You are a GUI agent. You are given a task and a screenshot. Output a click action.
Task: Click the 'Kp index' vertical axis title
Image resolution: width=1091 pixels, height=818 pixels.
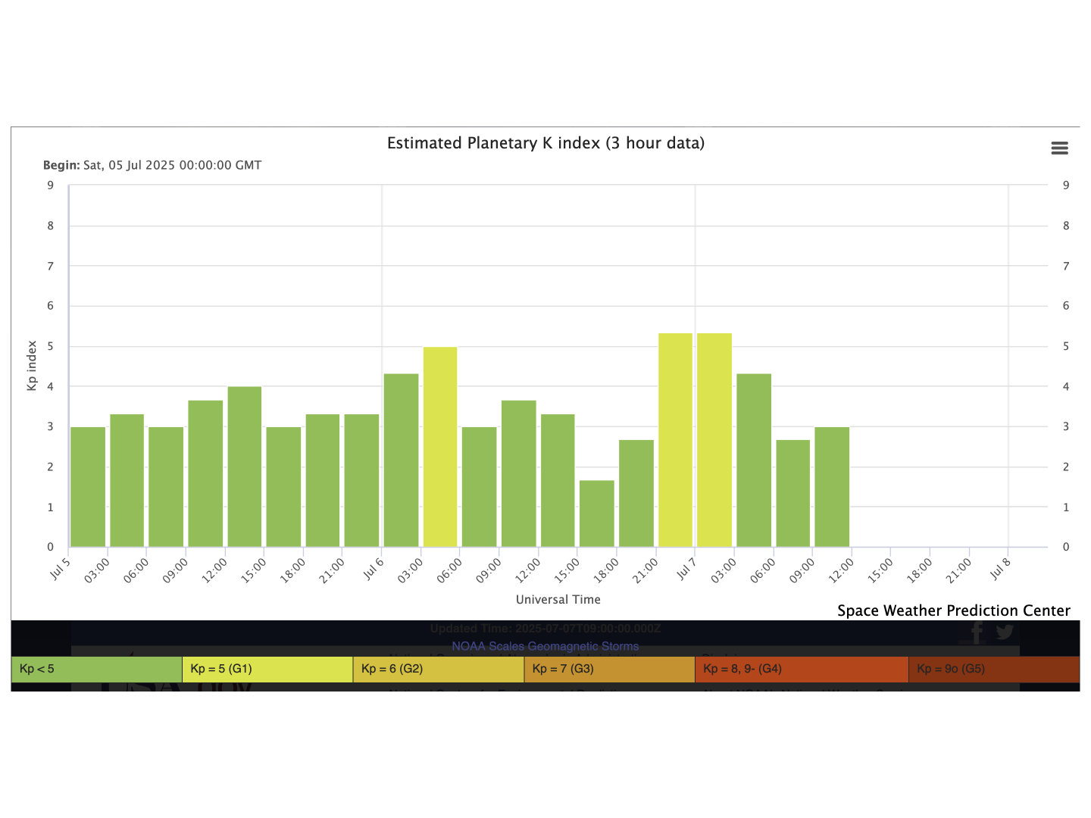(x=32, y=366)
